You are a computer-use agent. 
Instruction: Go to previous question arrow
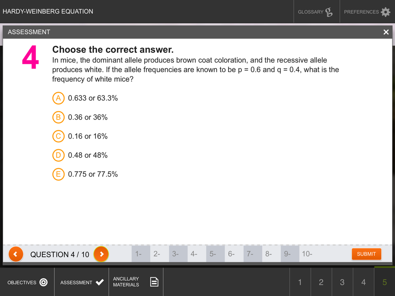click(16, 254)
